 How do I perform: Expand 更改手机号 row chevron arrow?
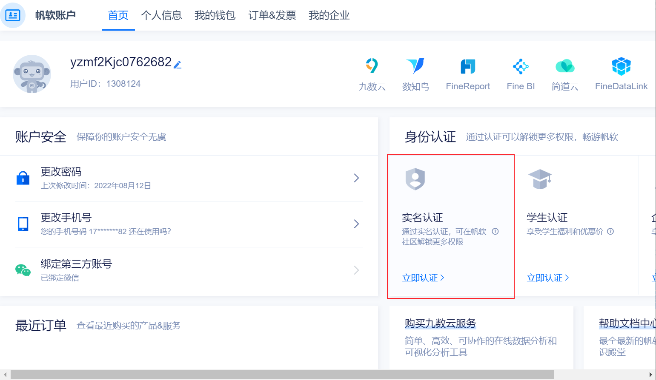pyautogui.click(x=357, y=224)
